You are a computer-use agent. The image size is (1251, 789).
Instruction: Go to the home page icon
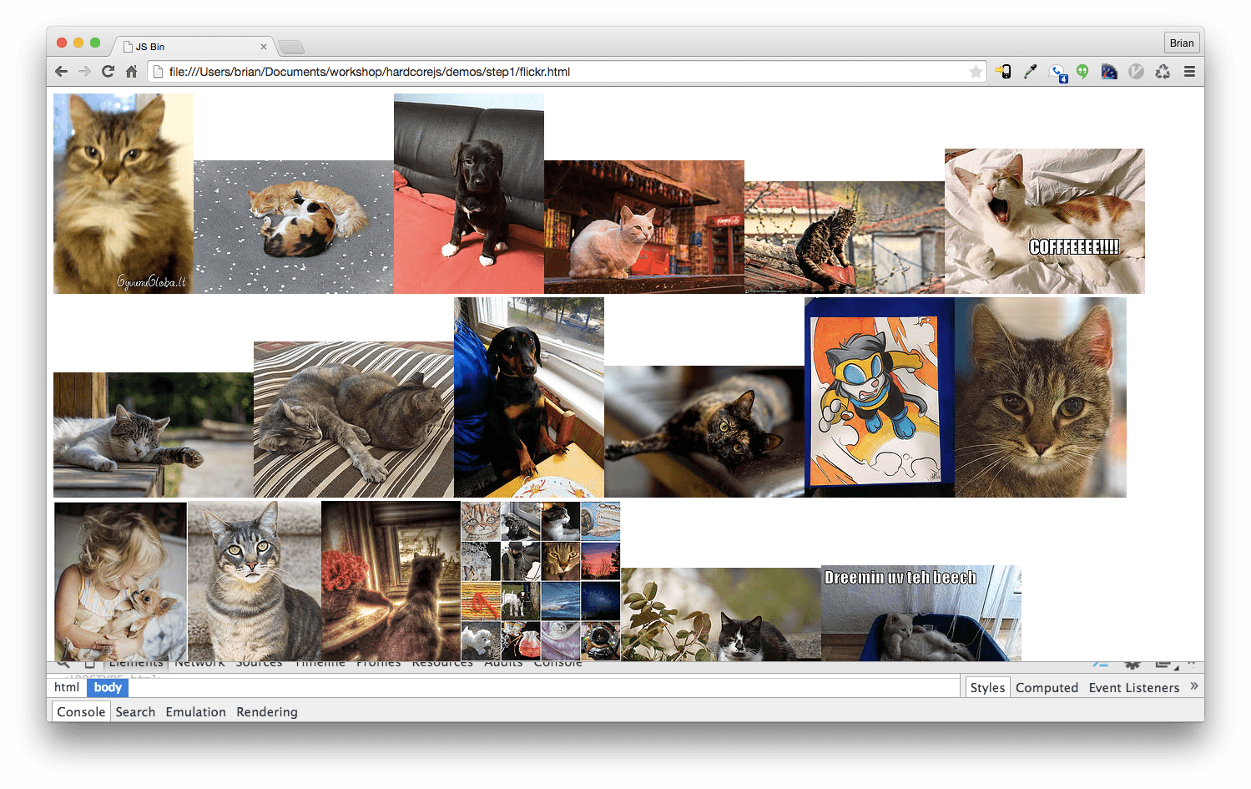tap(131, 72)
